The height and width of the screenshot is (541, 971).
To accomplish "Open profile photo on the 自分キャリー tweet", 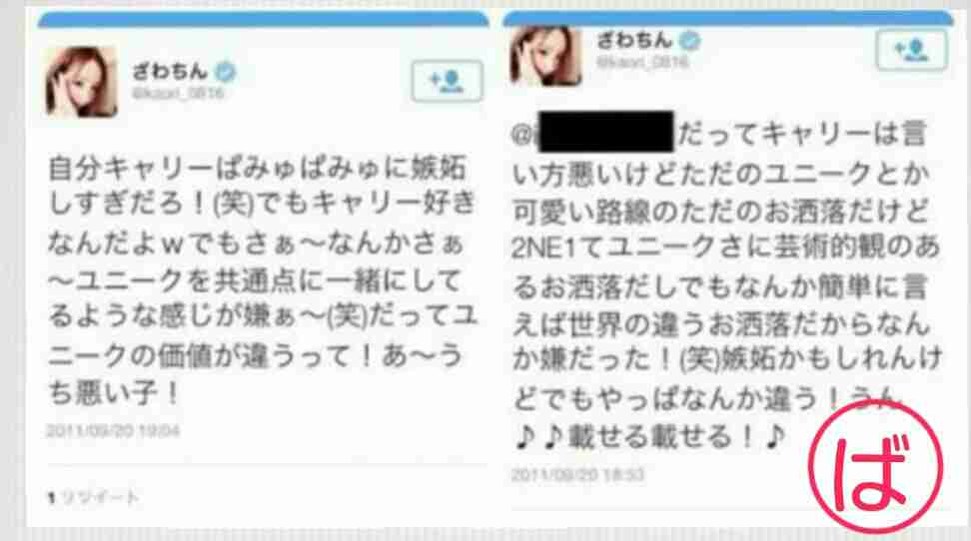I will (81, 82).
